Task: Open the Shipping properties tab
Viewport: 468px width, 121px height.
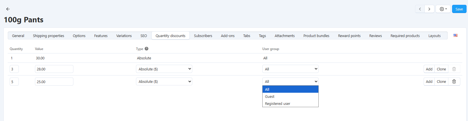Action: (49, 36)
